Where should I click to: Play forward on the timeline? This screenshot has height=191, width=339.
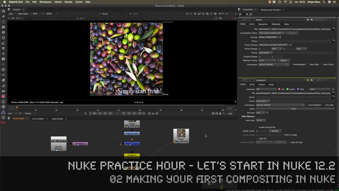[123, 114]
